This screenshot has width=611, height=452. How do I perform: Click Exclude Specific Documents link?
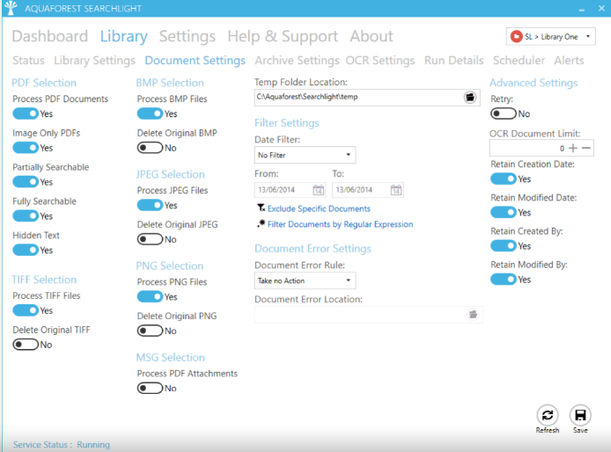pyautogui.click(x=319, y=208)
